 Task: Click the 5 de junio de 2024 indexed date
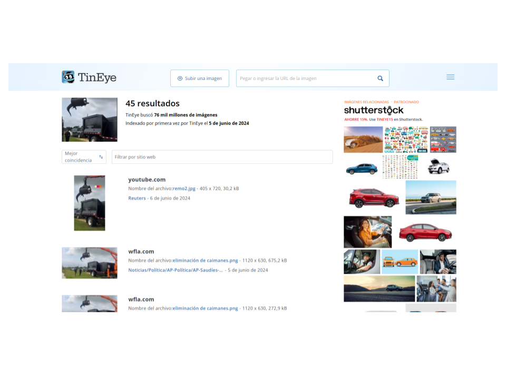click(x=229, y=123)
